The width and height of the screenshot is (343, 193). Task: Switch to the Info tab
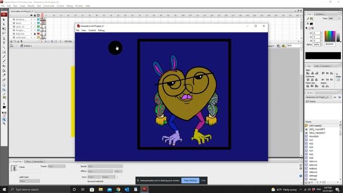coord(317,66)
